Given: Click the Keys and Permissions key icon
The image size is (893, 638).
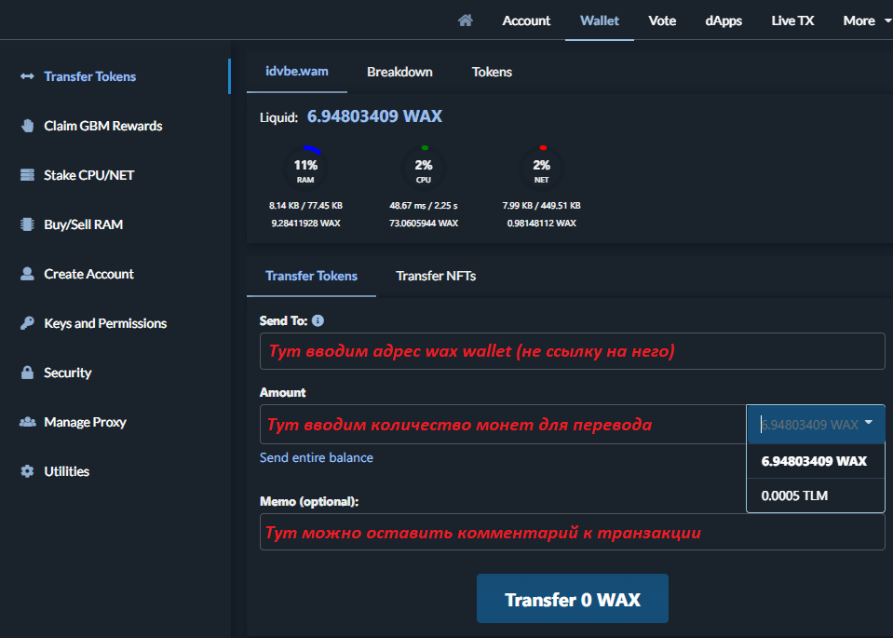Looking at the screenshot, I should 28,322.
